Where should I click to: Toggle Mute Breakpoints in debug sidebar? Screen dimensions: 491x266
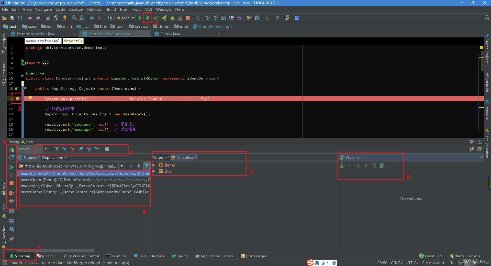pyautogui.click(x=12, y=201)
